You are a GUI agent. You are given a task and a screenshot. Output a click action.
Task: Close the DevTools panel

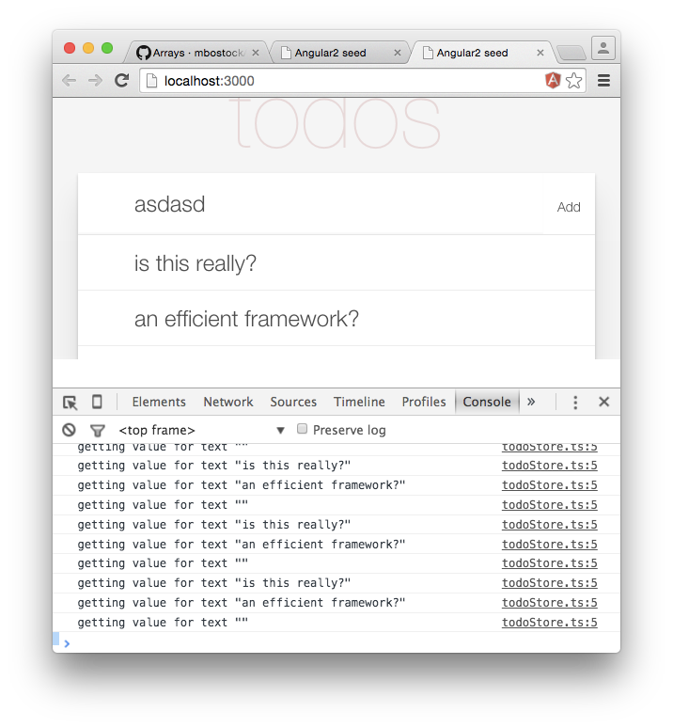pos(603,403)
